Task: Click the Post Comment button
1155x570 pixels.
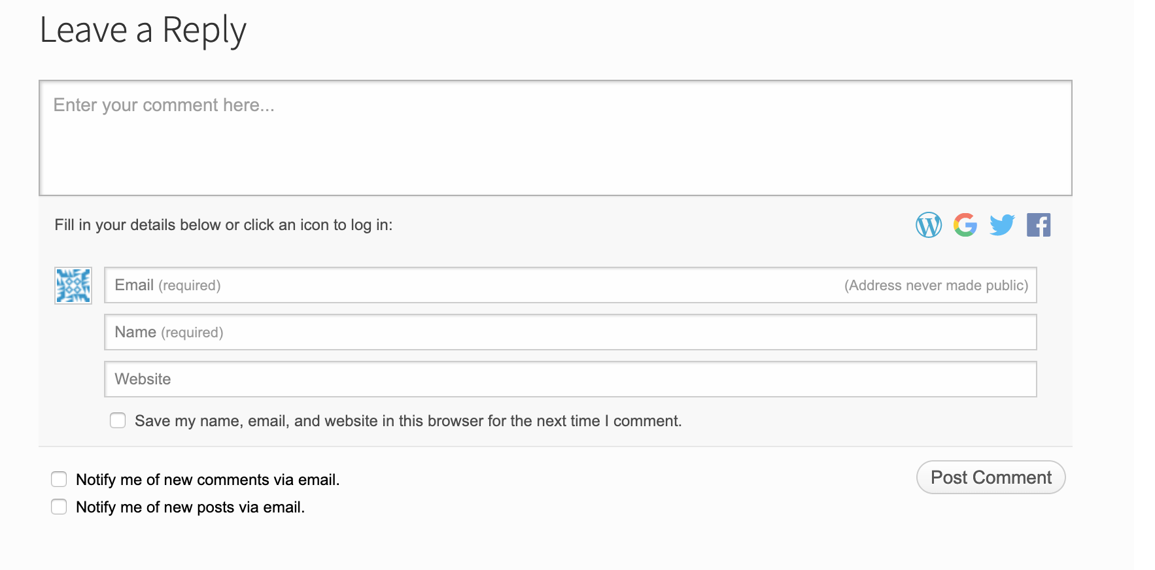Action: pos(991,477)
